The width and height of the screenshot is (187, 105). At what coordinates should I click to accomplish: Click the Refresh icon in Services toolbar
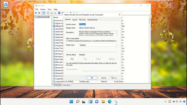click(51, 13)
